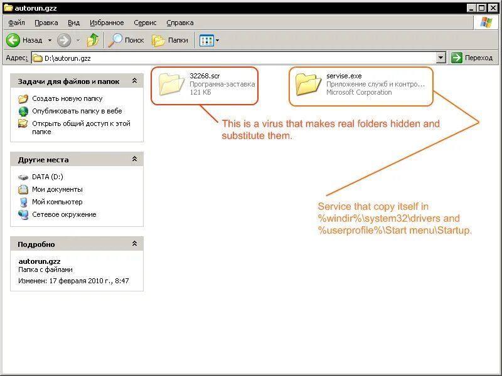Click the new folder task icon
This screenshot has height=376, width=502.
pos(23,99)
